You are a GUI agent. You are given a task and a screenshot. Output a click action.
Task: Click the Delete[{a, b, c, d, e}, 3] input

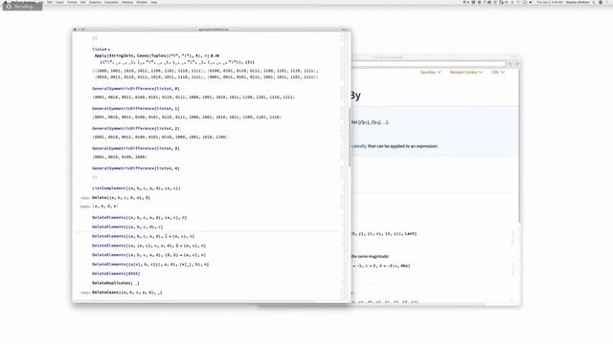click(x=122, y=198)
